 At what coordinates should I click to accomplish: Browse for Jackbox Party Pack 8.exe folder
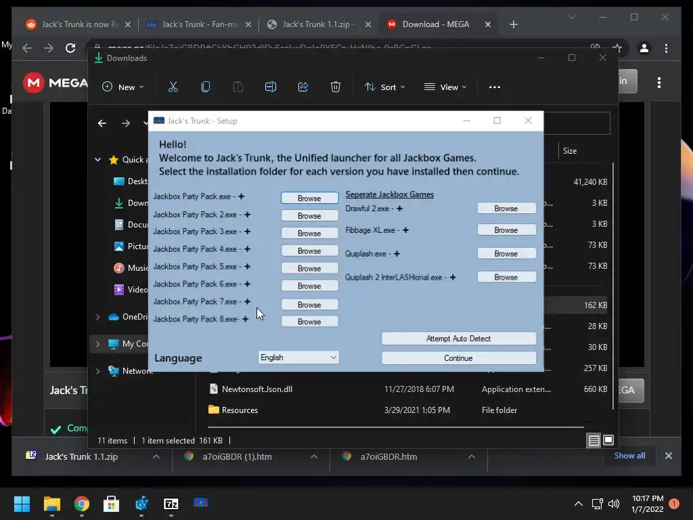point(309,322)
